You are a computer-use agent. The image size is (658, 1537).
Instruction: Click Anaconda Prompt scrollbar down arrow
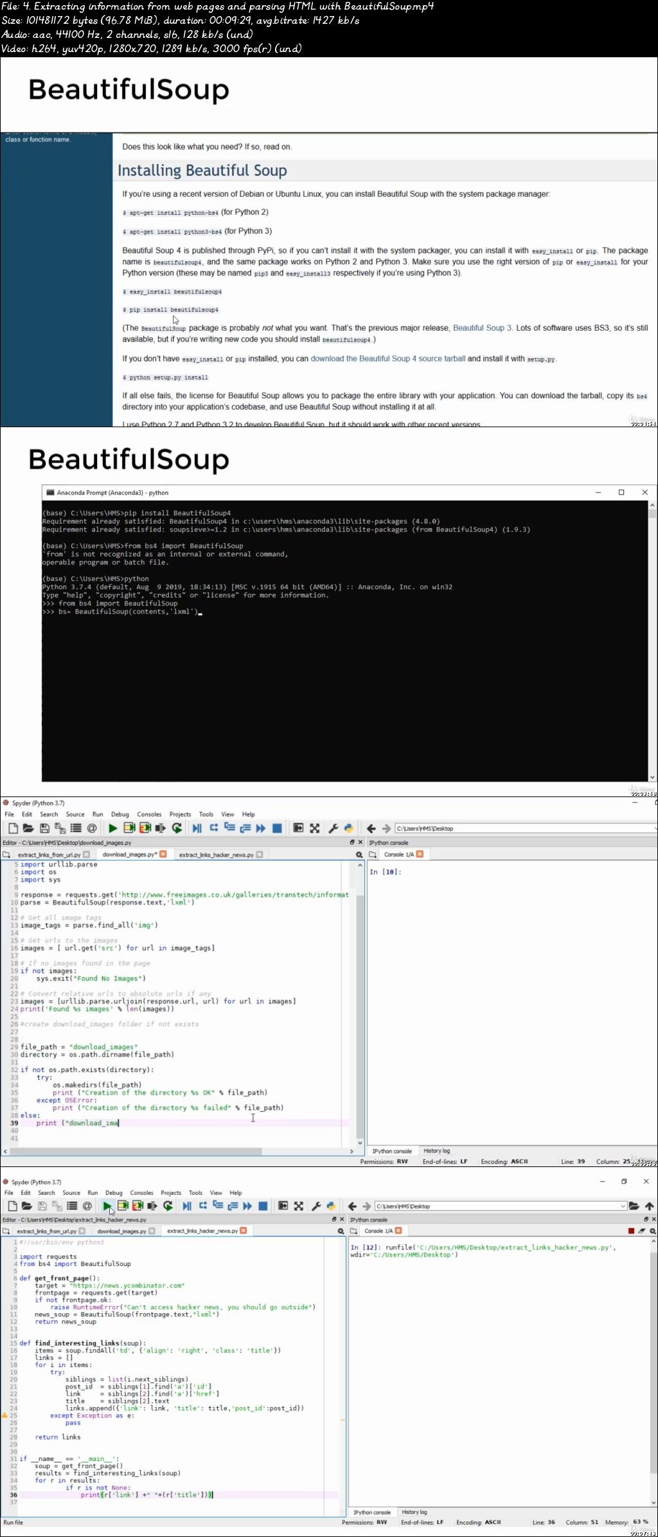652,777
